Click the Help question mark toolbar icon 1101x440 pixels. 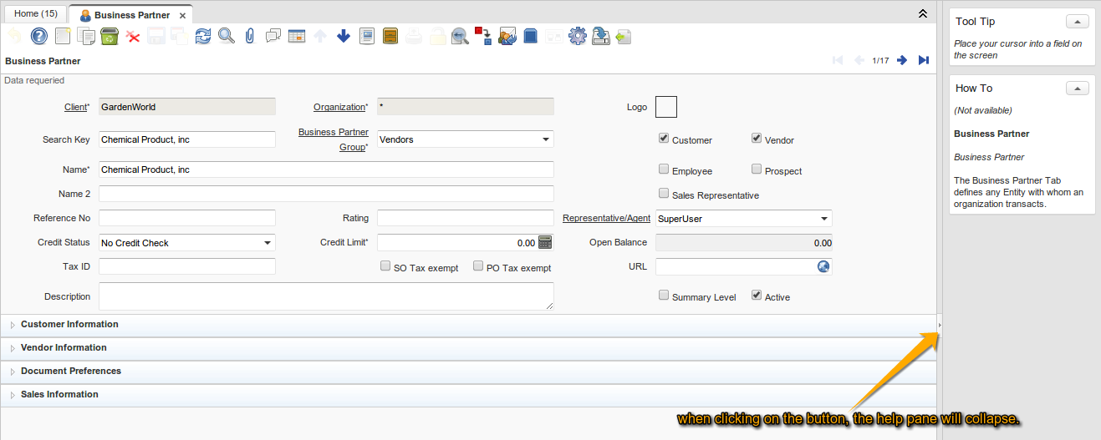(x=38, y=36)
